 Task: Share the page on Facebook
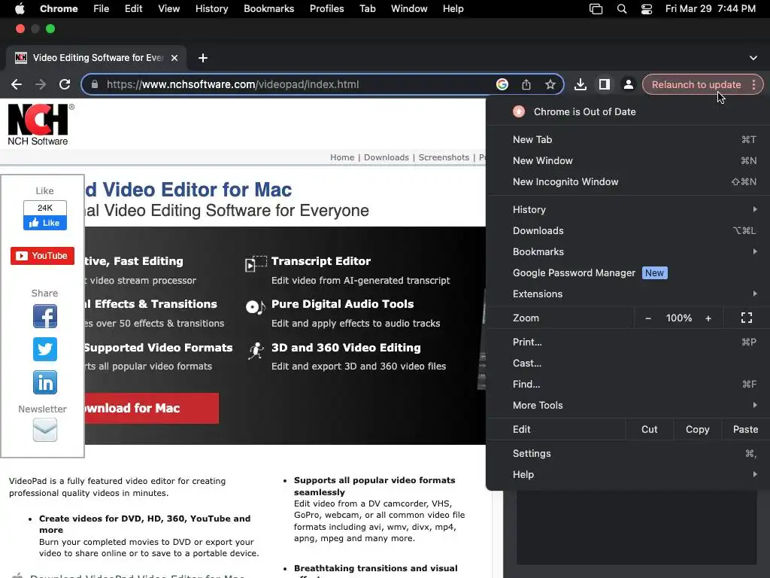[44, 316]
